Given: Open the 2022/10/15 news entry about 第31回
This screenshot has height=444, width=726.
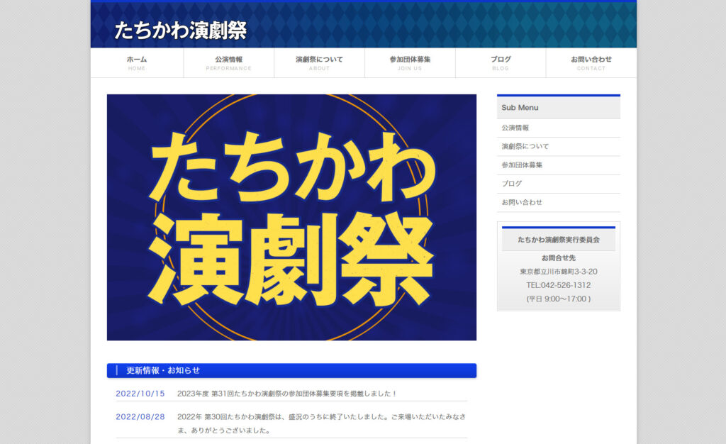Looking at the screenshot, I should click(286, 394).
